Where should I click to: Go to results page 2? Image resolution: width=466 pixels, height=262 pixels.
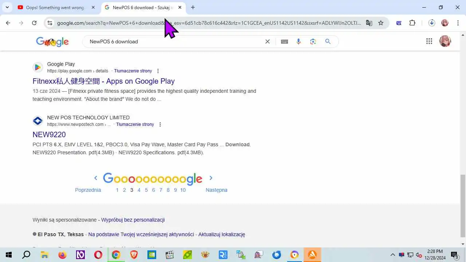[x=124, y=190]
